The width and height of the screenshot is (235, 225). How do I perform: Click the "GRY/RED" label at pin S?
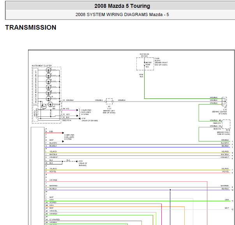[53, 180]
